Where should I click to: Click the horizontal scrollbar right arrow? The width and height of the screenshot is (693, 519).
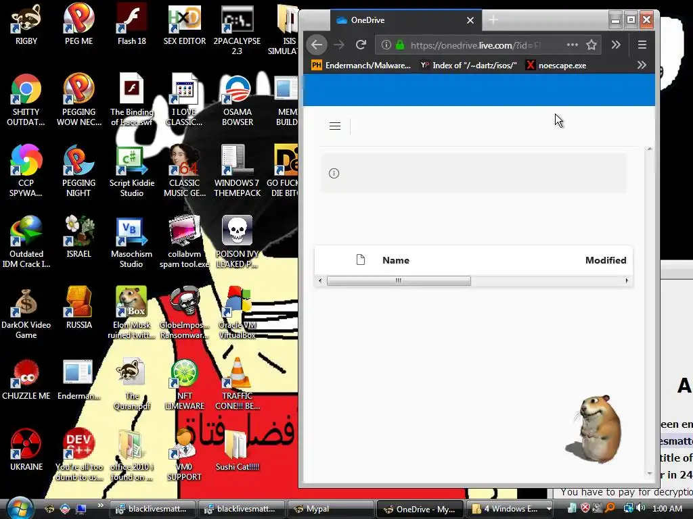tap(627, 280)
